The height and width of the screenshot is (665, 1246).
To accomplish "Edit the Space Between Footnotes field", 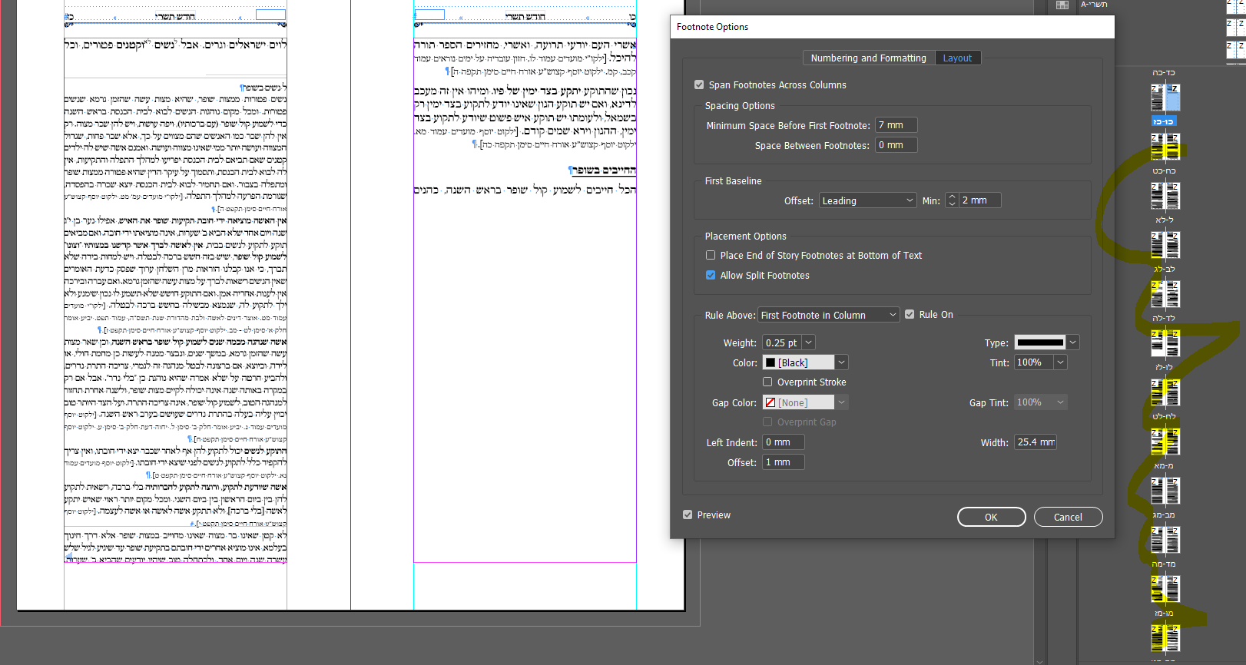I will 896,145.
